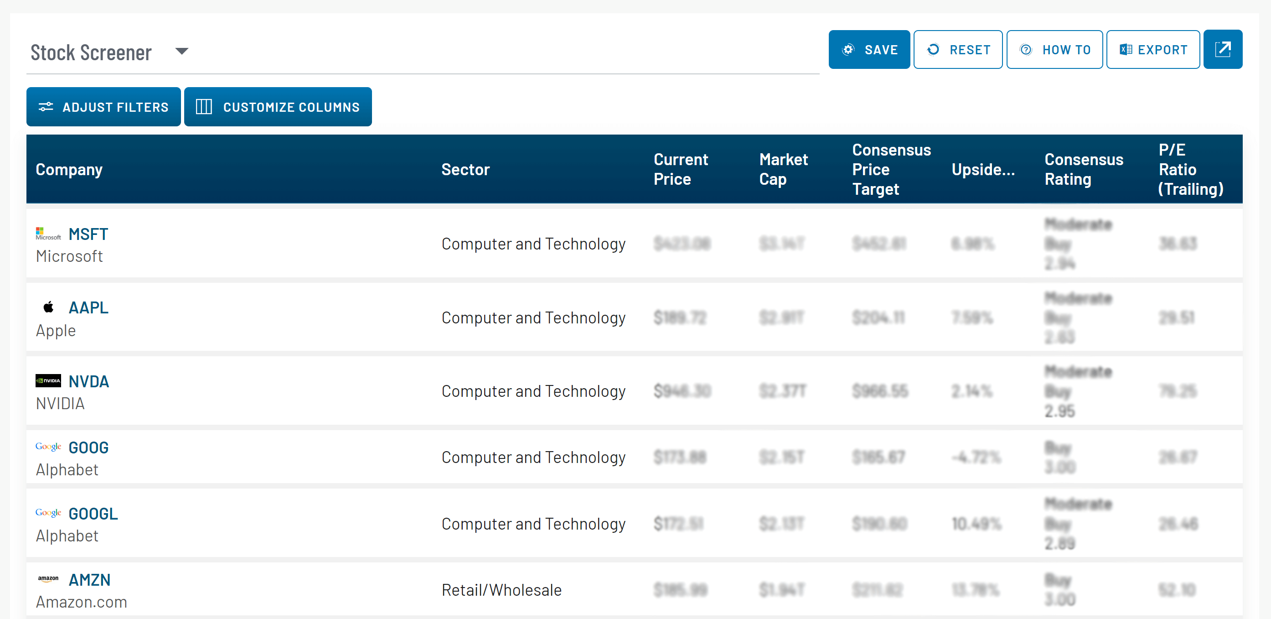Open the How To help guide
Viewport: 1271px width, 619px height.
tap(1054, 49)
